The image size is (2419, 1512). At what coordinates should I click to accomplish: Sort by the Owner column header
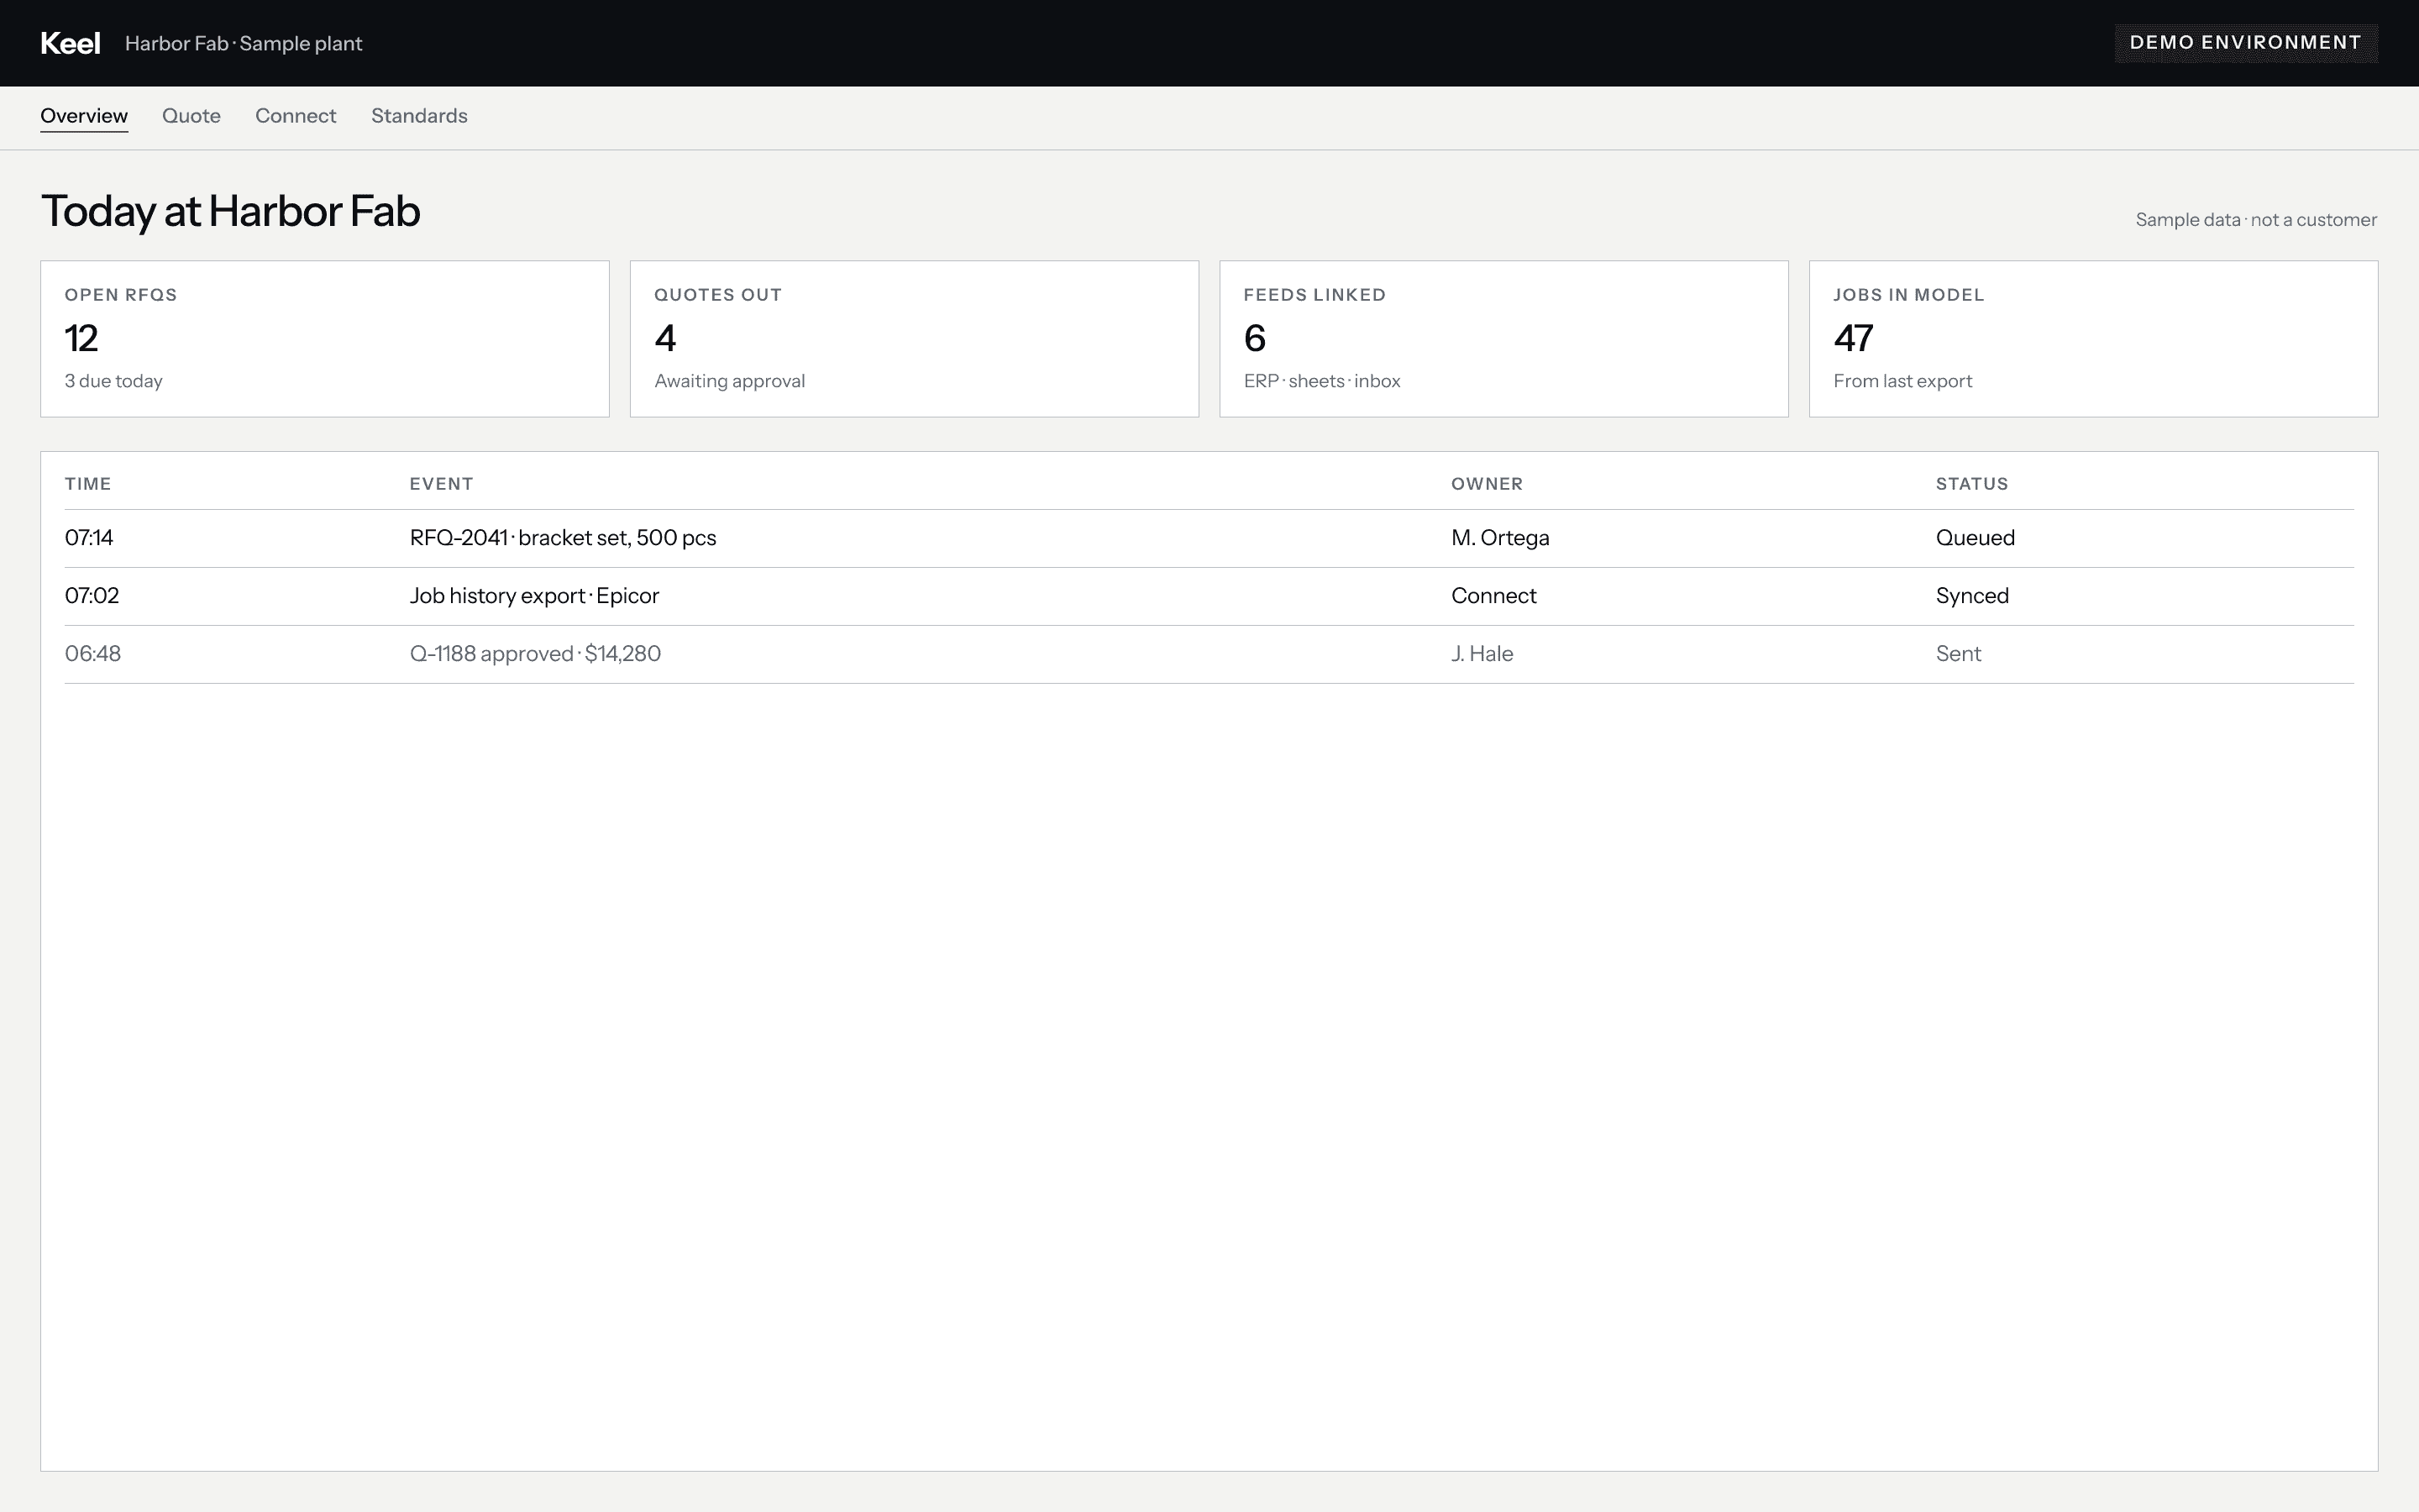pos(1487,484)
